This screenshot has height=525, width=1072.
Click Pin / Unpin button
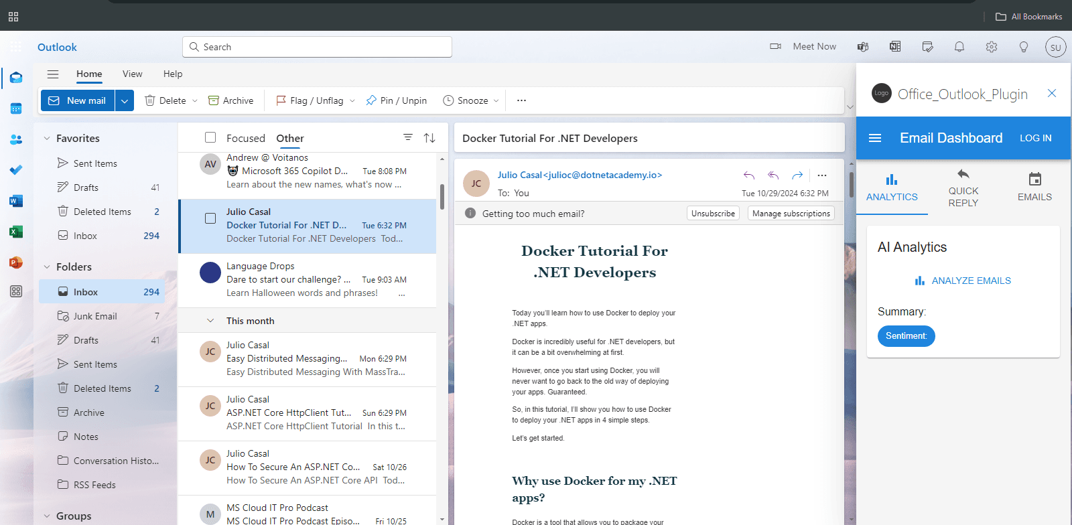(x=397, y=100)
